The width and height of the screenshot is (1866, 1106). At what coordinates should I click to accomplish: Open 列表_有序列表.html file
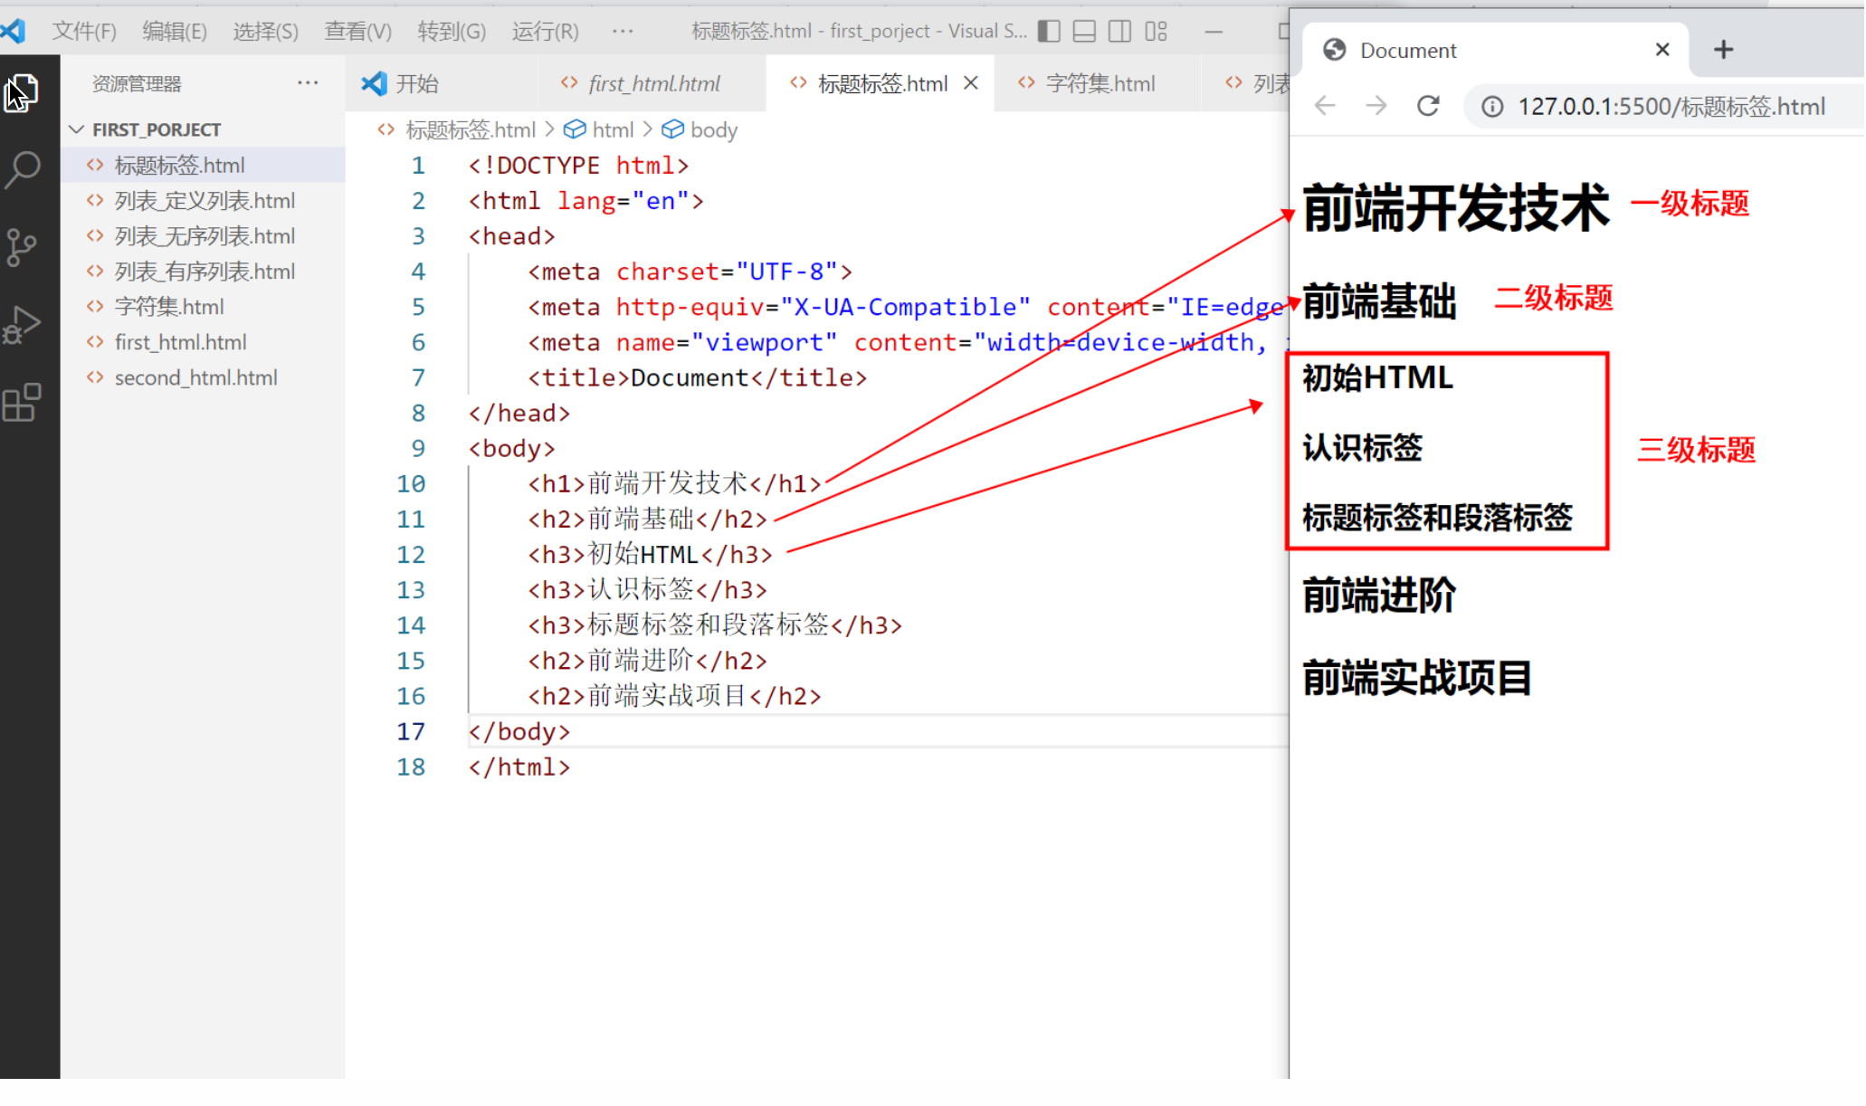tap(204, 272)
